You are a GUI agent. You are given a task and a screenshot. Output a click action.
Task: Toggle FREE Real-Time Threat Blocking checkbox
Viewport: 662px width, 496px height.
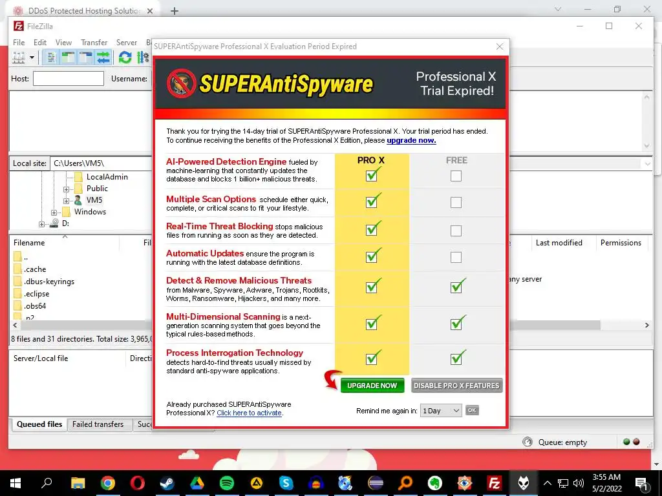click(x=456, y=231)
